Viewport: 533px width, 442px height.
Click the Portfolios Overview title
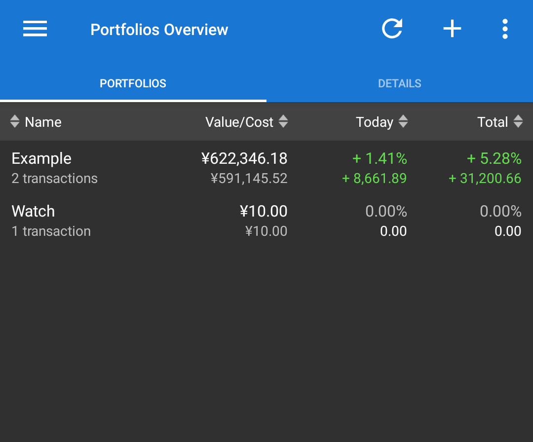click(159, 30)
